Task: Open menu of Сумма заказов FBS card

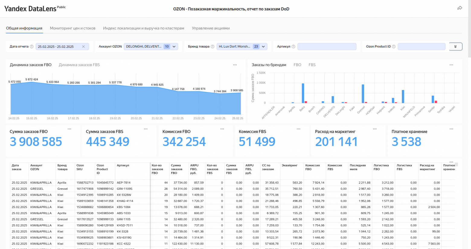Action: [146, 129]
